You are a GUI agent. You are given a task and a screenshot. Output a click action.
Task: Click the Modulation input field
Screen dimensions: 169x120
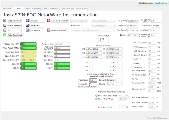pos(93,80)
